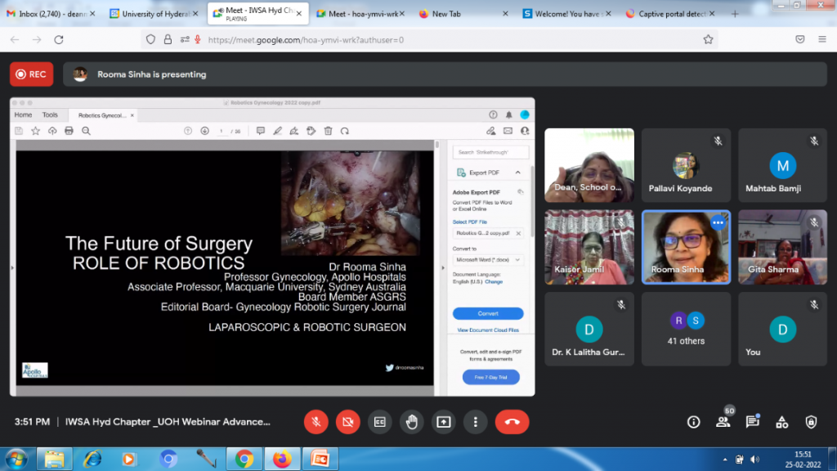This screenshot has height=471, width=837.
Task: Open the meeting details info icon
Action: pyautogui.click(x=694, y=422)
